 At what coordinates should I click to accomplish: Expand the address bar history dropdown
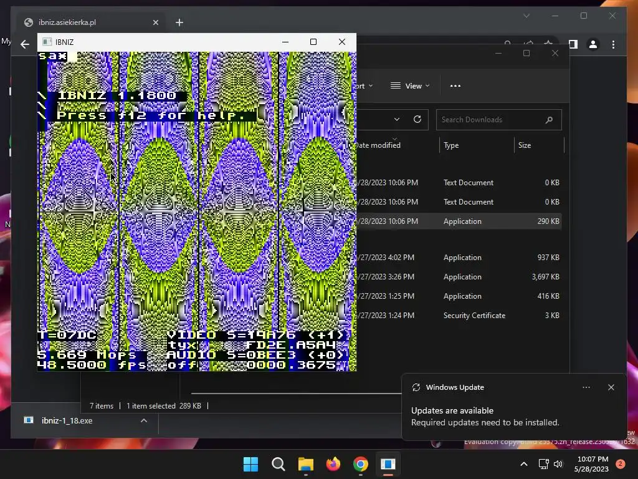point(397,119)
